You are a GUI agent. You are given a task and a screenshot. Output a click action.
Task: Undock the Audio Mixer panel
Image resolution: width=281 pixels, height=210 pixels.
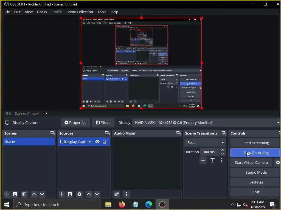point(178,133)
